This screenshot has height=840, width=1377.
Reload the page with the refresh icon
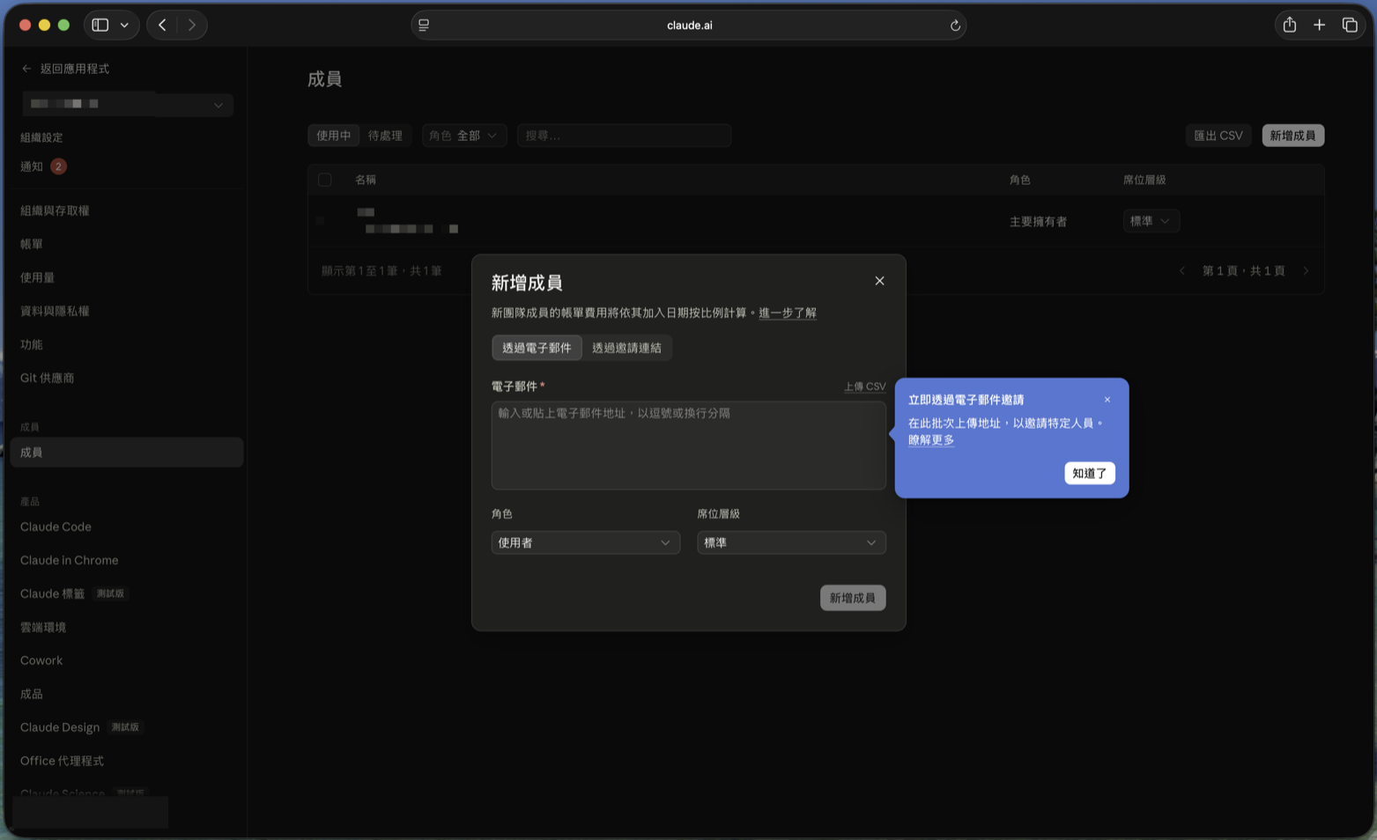pyautogui.click(x=955, y=26)
